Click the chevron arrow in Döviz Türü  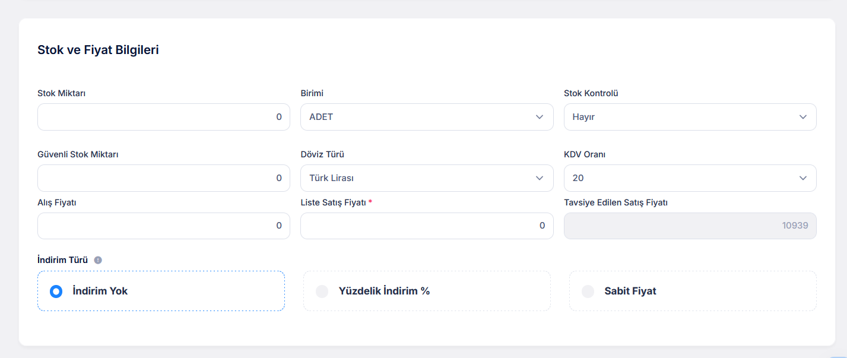click(x=540, y=178)
